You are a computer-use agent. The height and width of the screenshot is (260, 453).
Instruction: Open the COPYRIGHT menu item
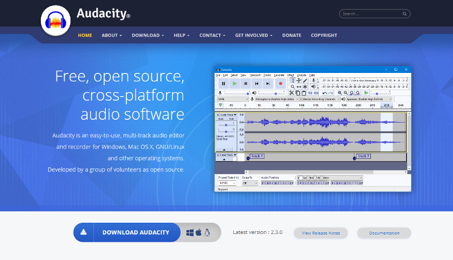pyautogui.click(x=324, y=35)
